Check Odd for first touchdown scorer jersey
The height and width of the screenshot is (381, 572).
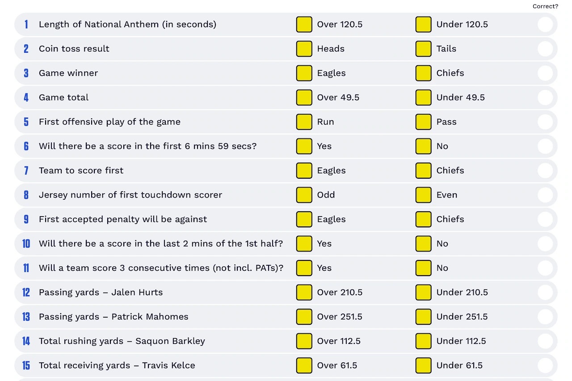(304, 195)
